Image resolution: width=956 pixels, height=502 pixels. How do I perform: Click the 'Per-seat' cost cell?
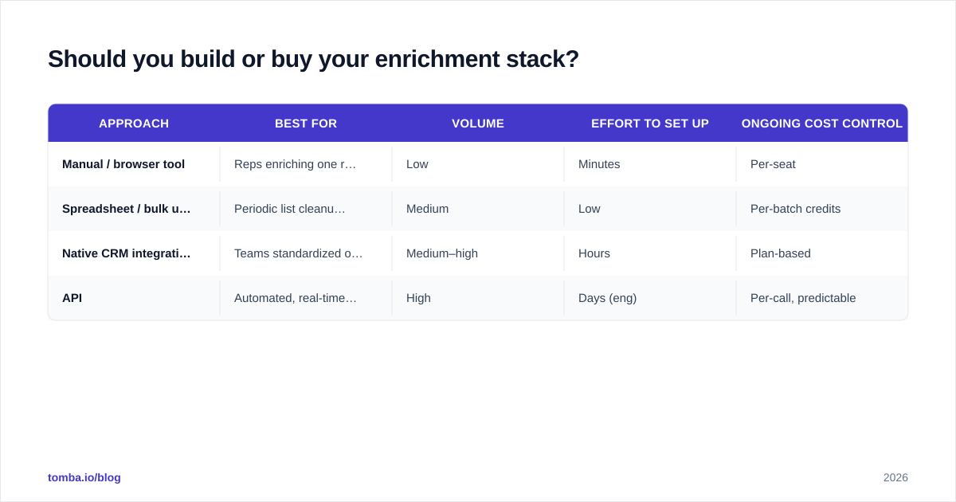(822, 164)
